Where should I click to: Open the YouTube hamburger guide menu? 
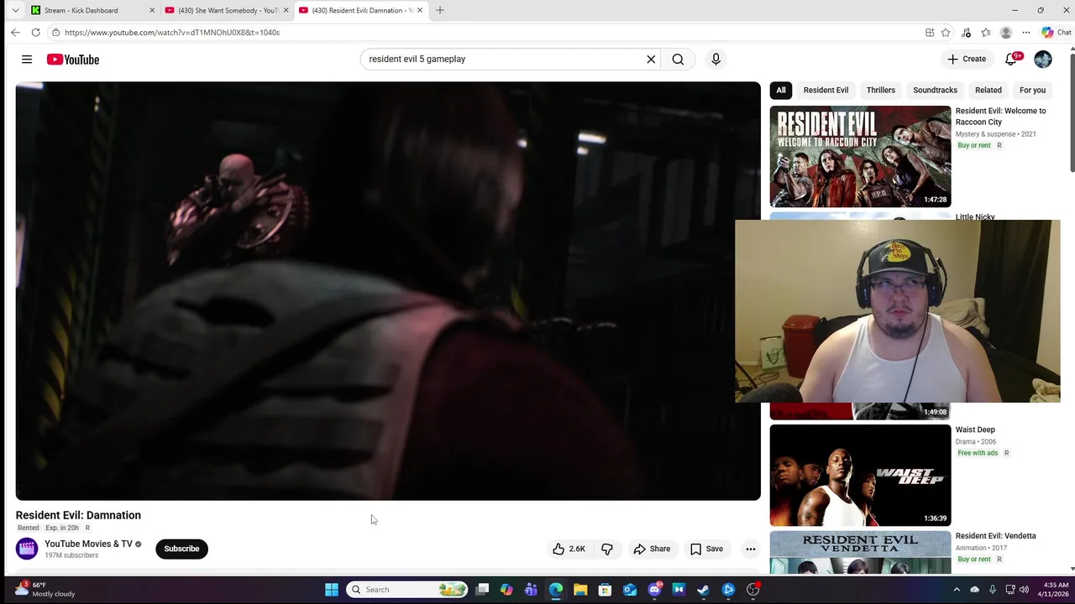coord(27,60)
